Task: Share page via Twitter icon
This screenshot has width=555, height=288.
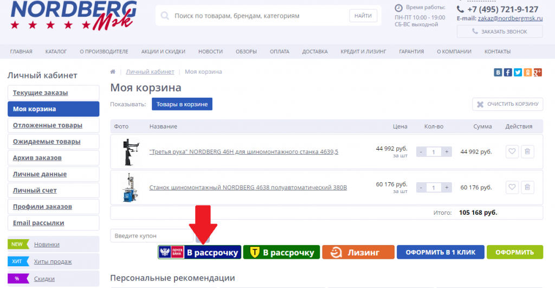Action: (x=518, y=72)
